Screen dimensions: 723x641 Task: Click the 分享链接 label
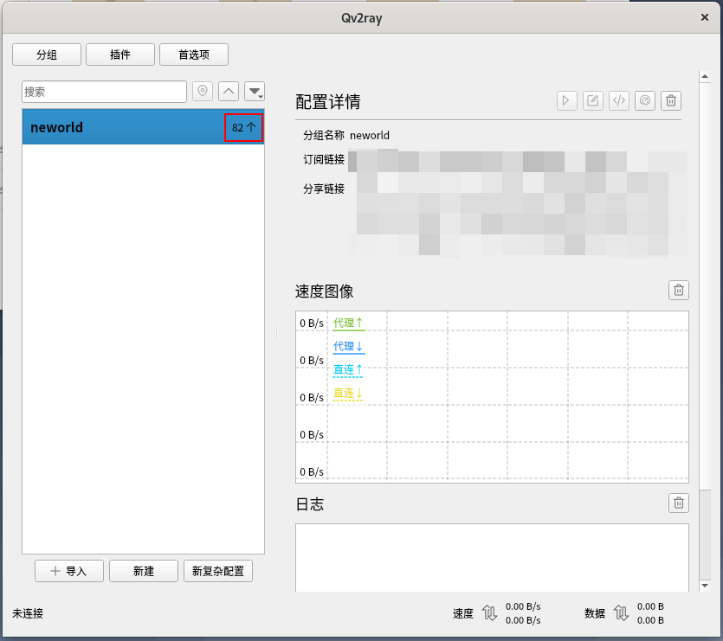324,189
